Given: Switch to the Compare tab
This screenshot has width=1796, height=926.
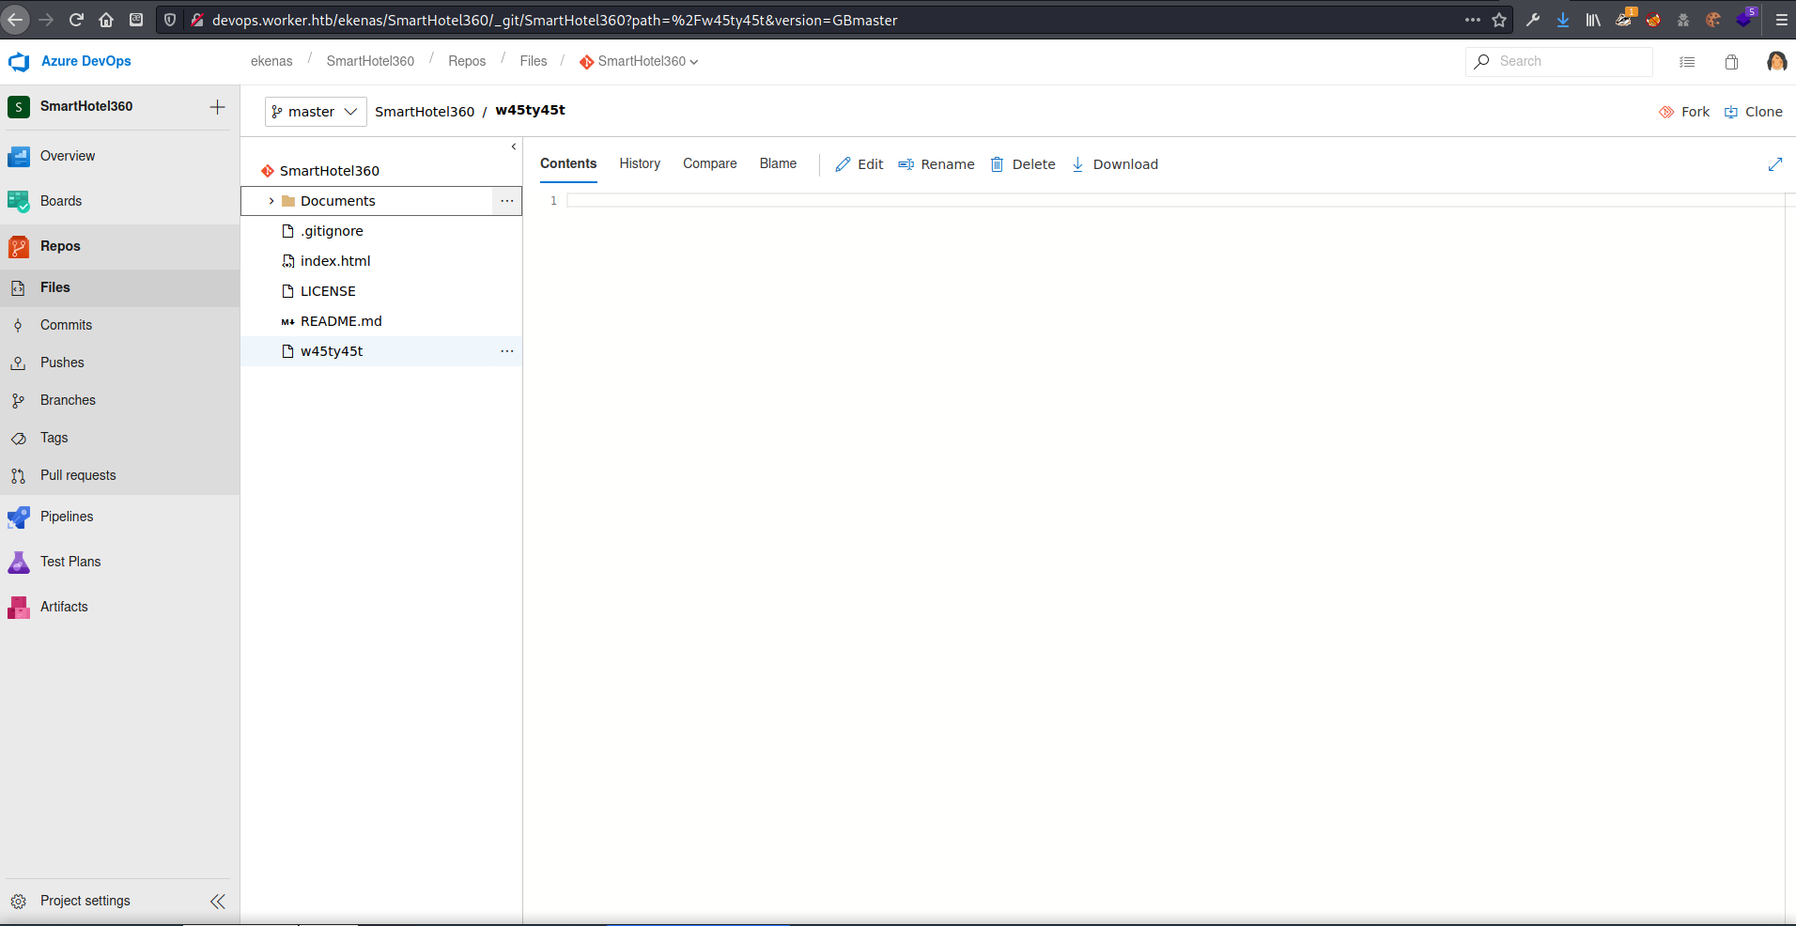Looking at the screenshot, I should [x=710, y=164].
